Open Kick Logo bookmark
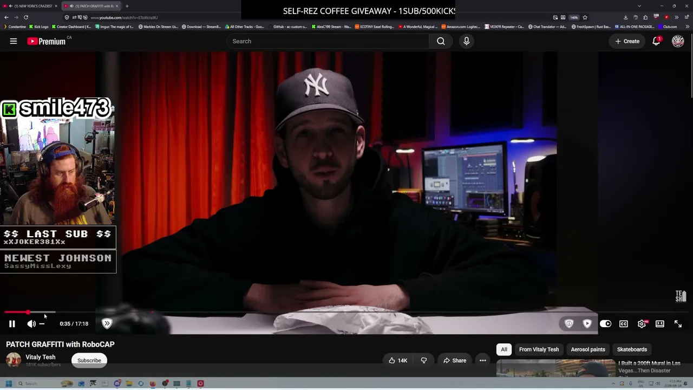Image resolution: width=693 pixels, height=390 pixels. coord(39,27)
